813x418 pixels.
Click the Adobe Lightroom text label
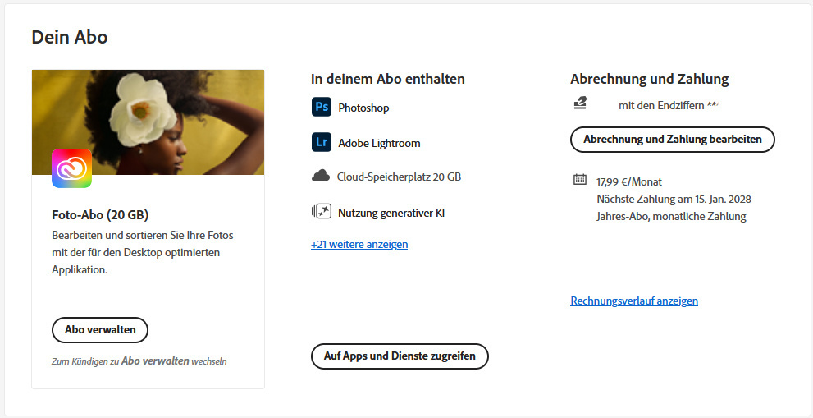pyautogui.click(x=379, y=143)
